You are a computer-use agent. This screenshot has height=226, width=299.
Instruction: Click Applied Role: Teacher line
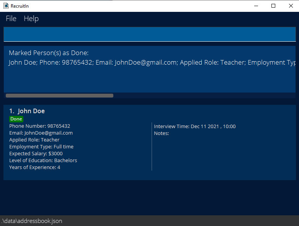click(34, 140)
